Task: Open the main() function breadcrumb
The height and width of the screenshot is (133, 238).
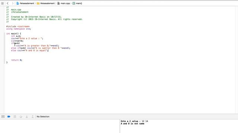Action: (77, 3)
